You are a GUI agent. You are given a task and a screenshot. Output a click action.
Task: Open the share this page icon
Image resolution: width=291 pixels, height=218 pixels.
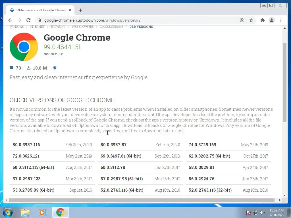coord(242,20)
